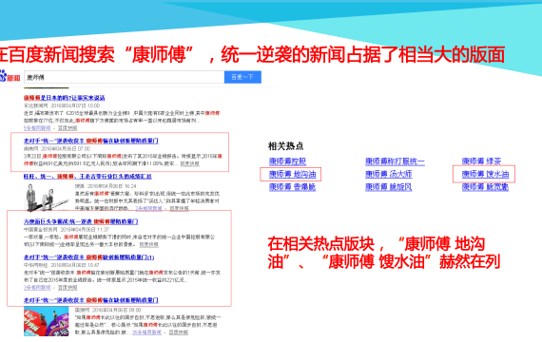Open the 5条相同新闻 link
The height and width of the screenshot is (342, 542).
click(x=37, y=128)
